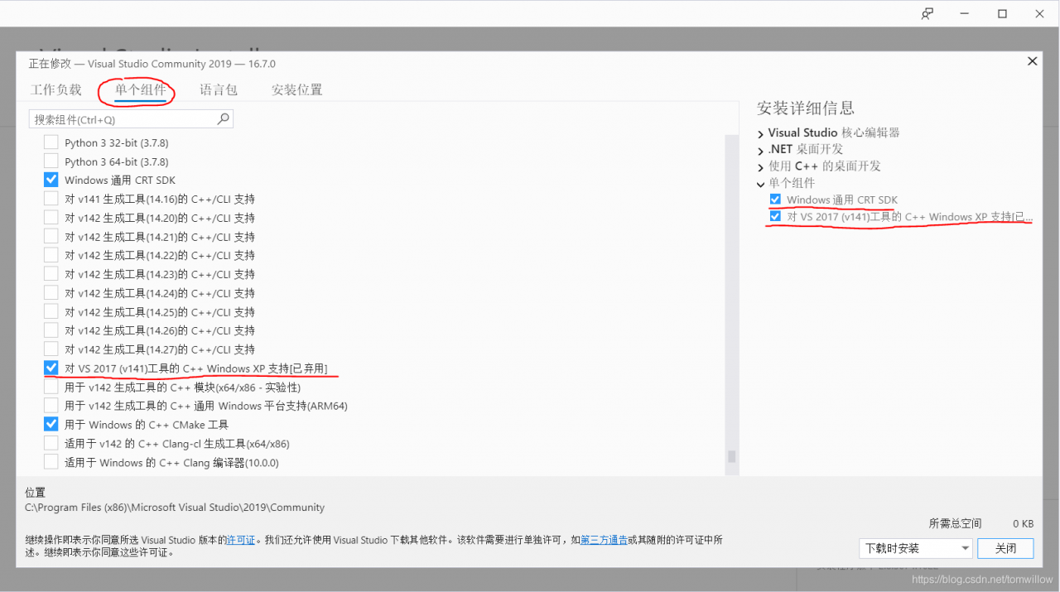The height and width of the screenshot is (592, 1060).
Task: Switch to the 单个组件 tab
Action: coord(141,89)
